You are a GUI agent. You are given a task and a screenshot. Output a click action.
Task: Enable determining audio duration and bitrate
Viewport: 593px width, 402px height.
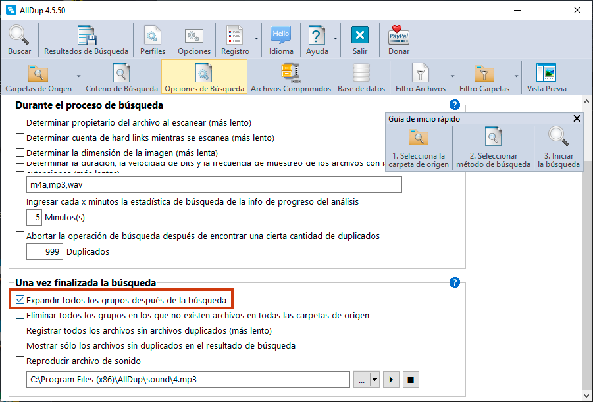click(x=20, y=167)
